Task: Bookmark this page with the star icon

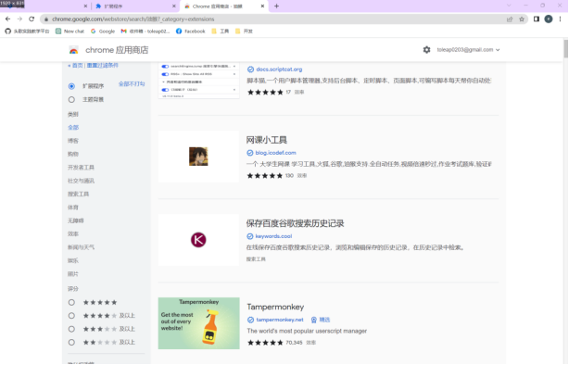Action: click(522, 19)
